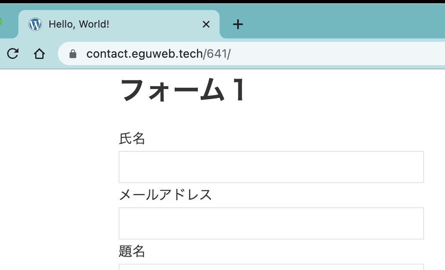Click the フォーム１ page heading
Viewport: 445px width, 270px height.
tap(183, 90)
